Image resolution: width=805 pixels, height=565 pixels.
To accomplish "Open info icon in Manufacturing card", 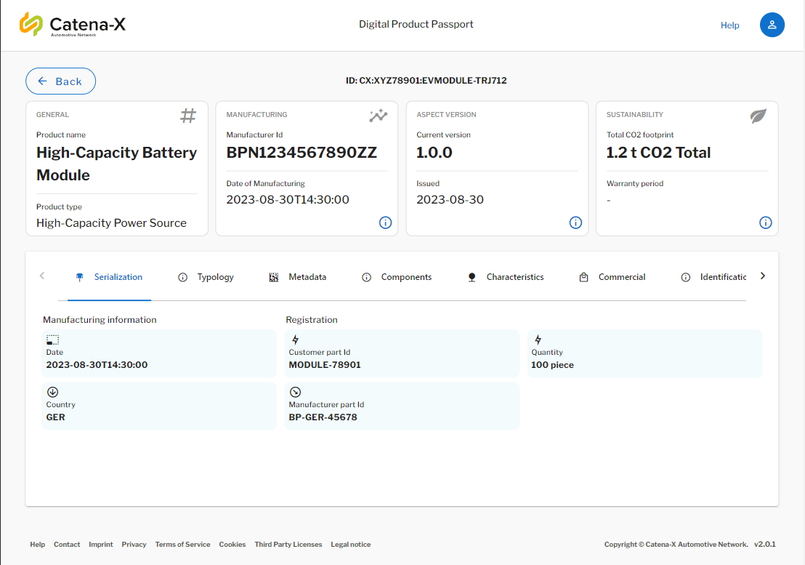I will [x=385, y=223].
